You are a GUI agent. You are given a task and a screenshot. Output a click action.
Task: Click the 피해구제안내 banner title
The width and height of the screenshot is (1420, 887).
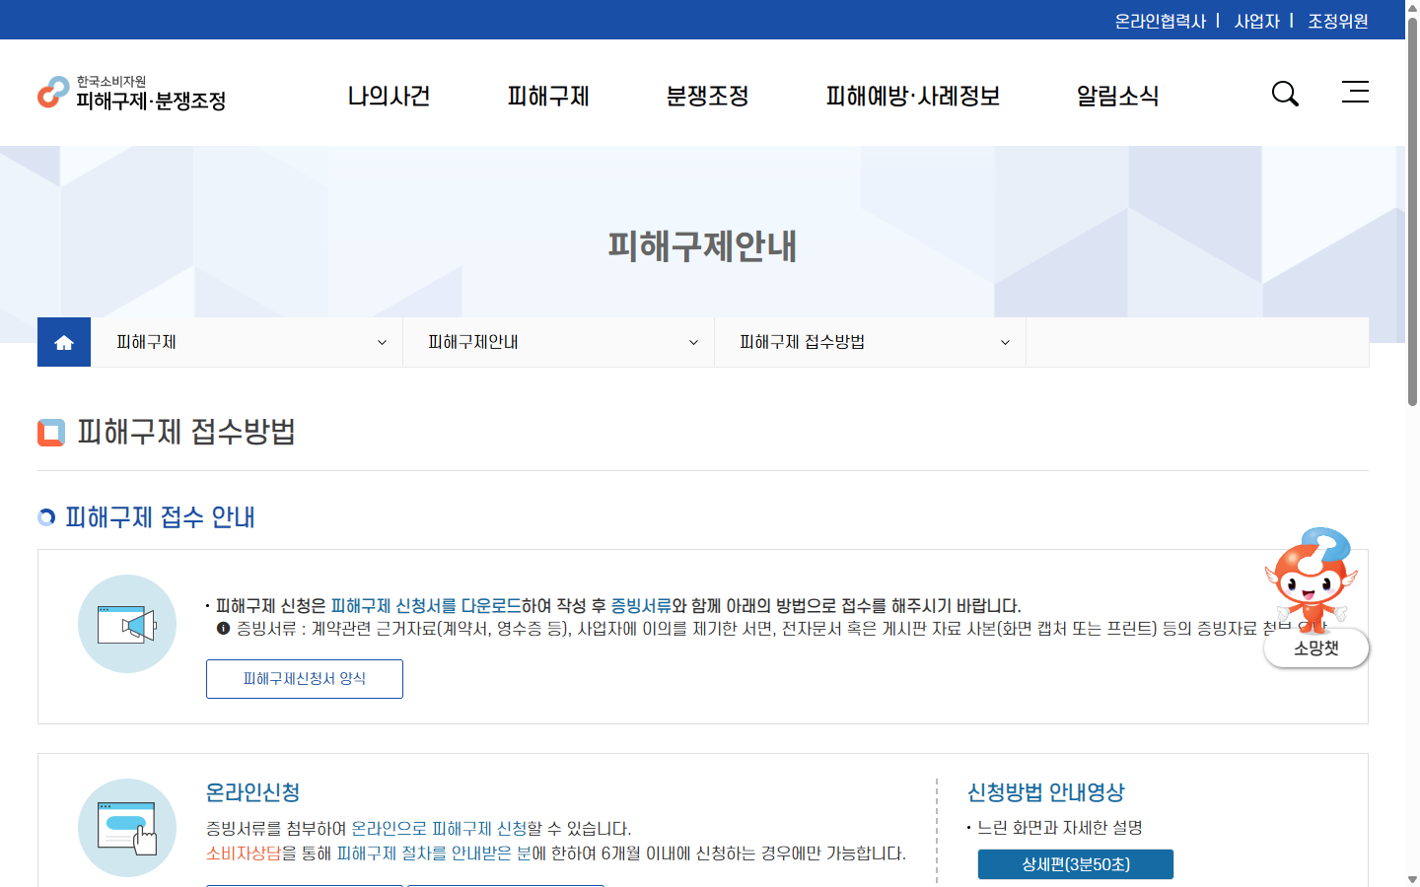click(x=702, y=246)
